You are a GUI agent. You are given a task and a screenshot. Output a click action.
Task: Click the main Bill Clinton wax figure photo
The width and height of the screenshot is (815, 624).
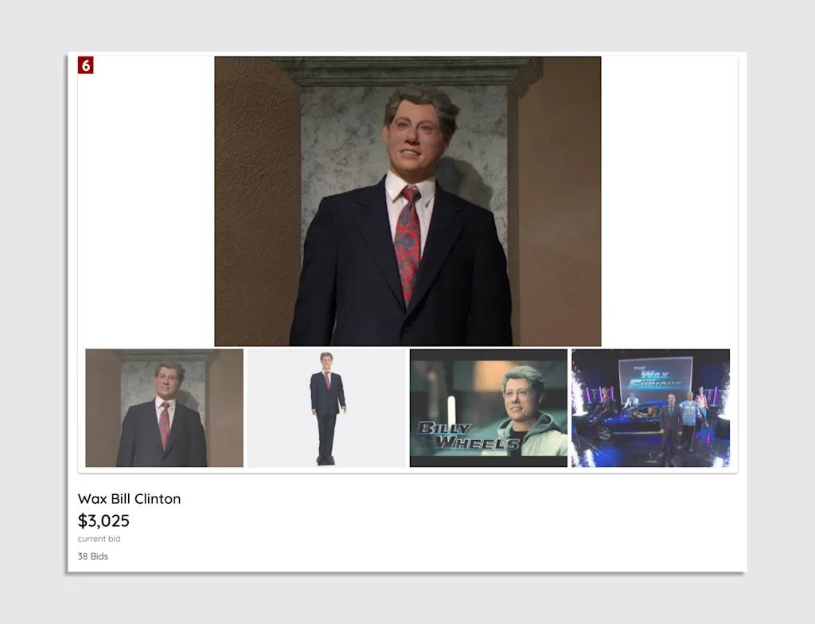click(x=407, y=199)
